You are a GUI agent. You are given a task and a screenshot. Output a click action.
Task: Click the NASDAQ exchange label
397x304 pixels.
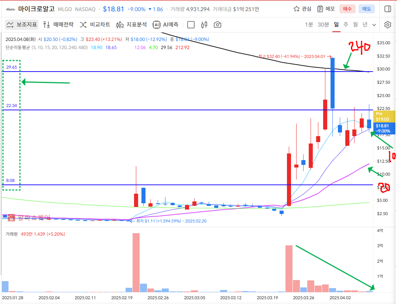[85, 9]
